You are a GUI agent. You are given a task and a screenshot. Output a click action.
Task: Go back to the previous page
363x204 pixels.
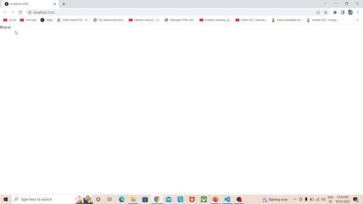[x=5, y=12]
